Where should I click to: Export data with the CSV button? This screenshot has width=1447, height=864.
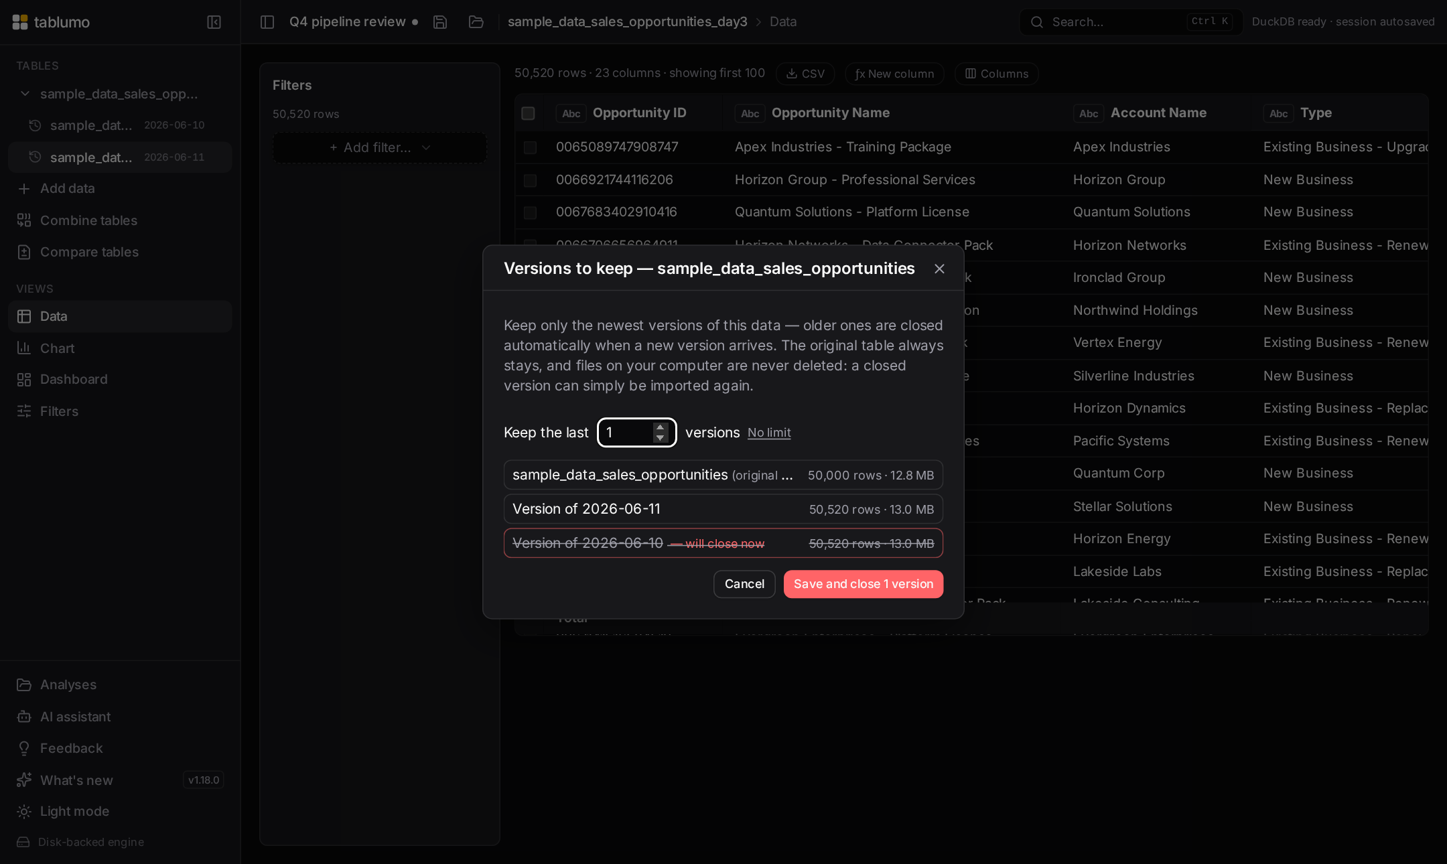tap(805, 74)
